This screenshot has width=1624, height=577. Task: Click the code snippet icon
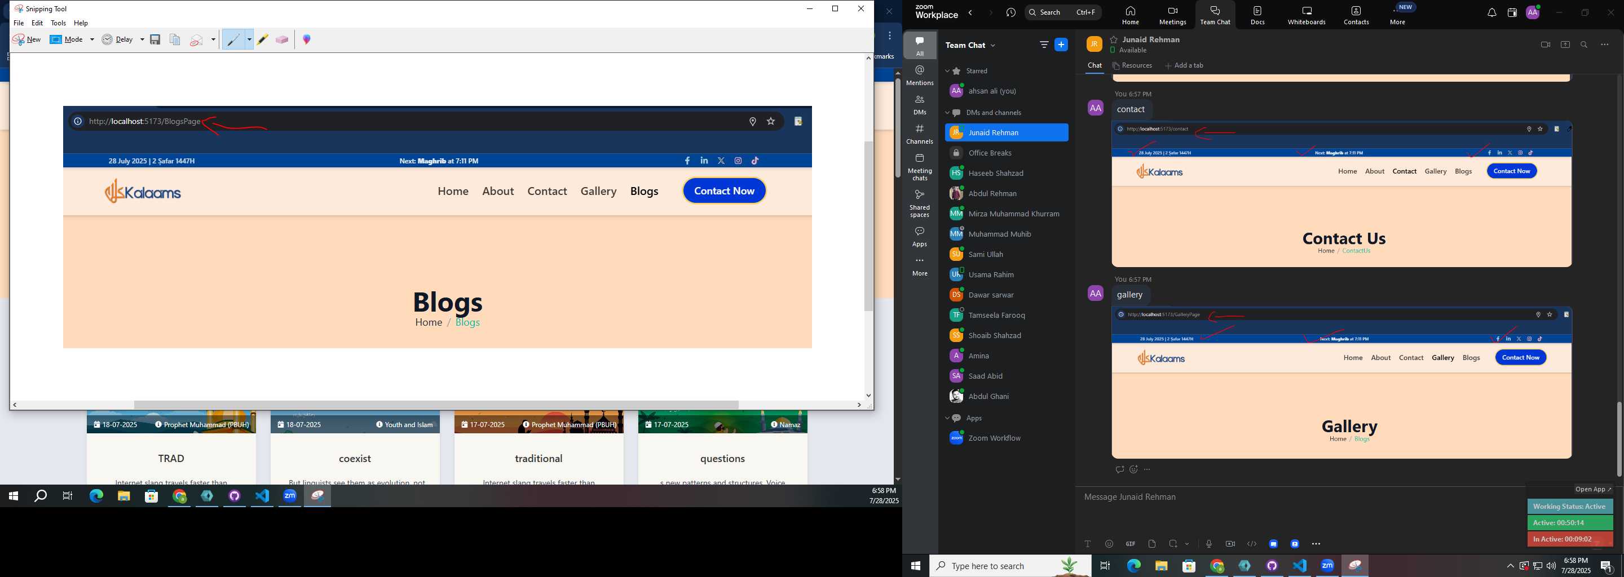1251,544
